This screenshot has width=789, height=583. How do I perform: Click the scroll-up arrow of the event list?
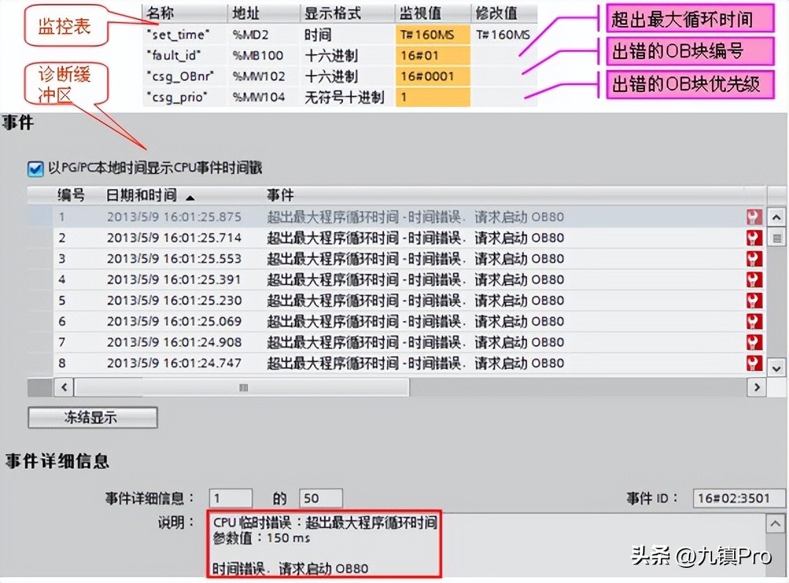(776, 217)
